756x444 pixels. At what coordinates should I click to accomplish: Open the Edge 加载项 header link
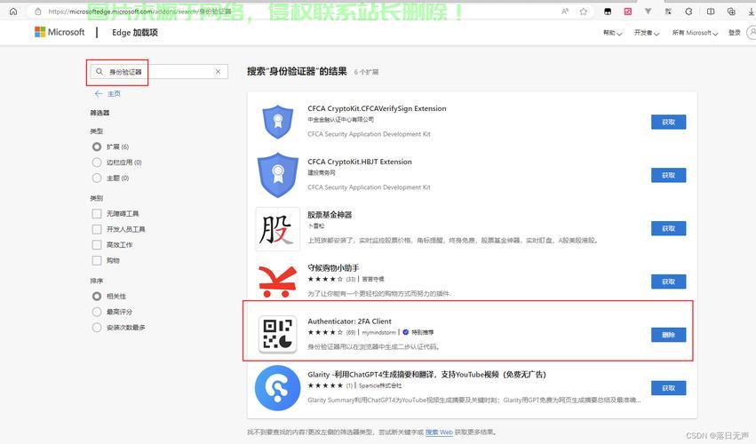[135, 32]
